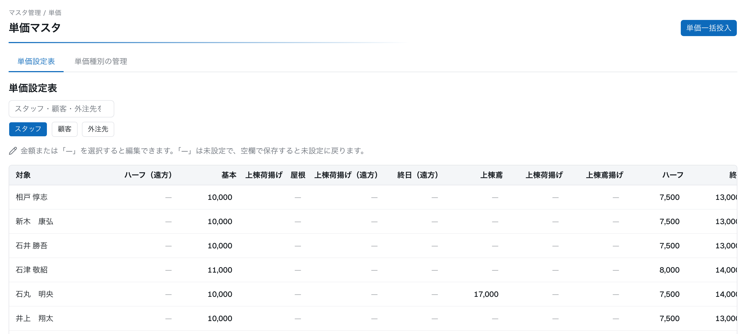746x334 pixels.
Task: Edit 基本 price 10,000 for 相戸 惇志
Action: [x=220, y=197]
